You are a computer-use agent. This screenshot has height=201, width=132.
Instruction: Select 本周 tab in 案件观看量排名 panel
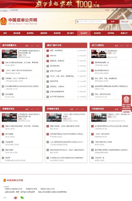(27, 45)
